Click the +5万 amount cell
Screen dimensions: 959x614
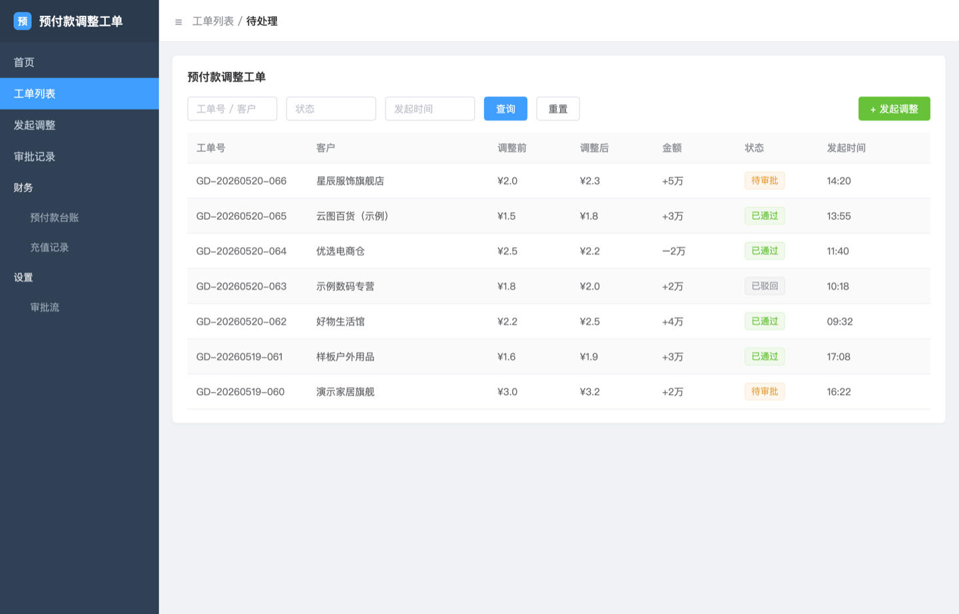click(x=673, y=181)
